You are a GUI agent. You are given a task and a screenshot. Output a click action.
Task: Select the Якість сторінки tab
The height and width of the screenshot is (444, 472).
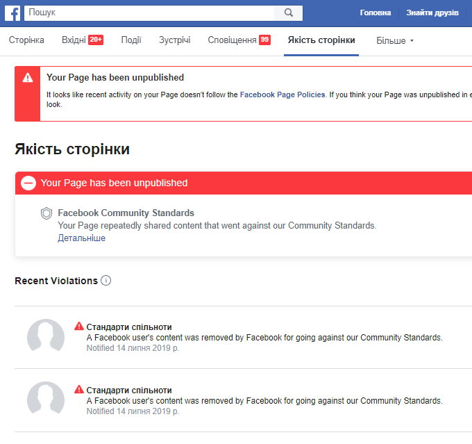tap(321, 40)
